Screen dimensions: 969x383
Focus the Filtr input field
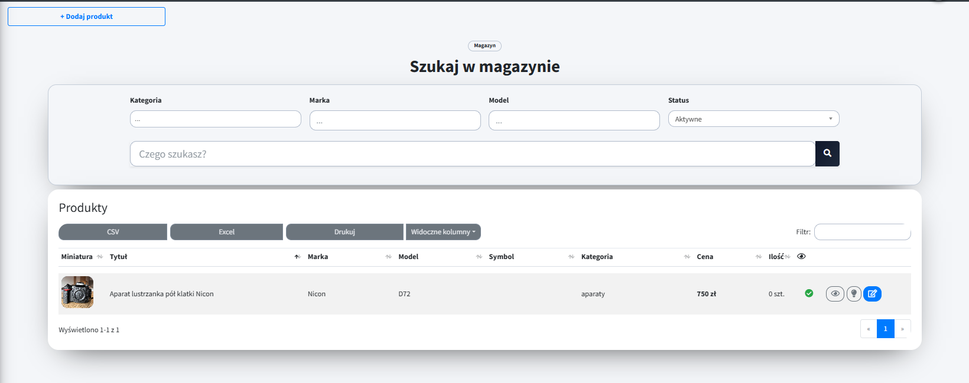click(x=863, y=232)
